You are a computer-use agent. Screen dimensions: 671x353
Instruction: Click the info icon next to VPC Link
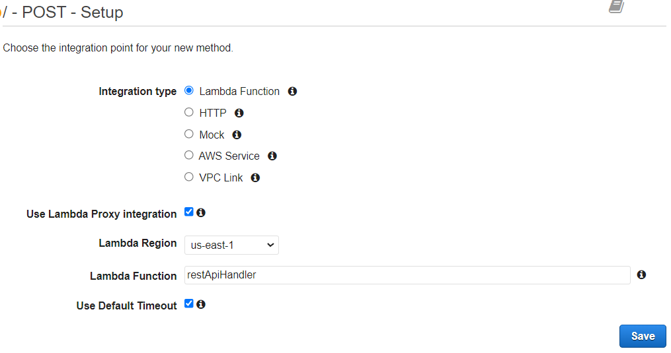coord(255,177)
